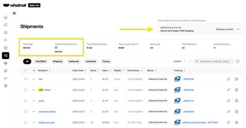Click the Delivered & Paid Out status for ryan
246x128 pixels.
point(158,79)
